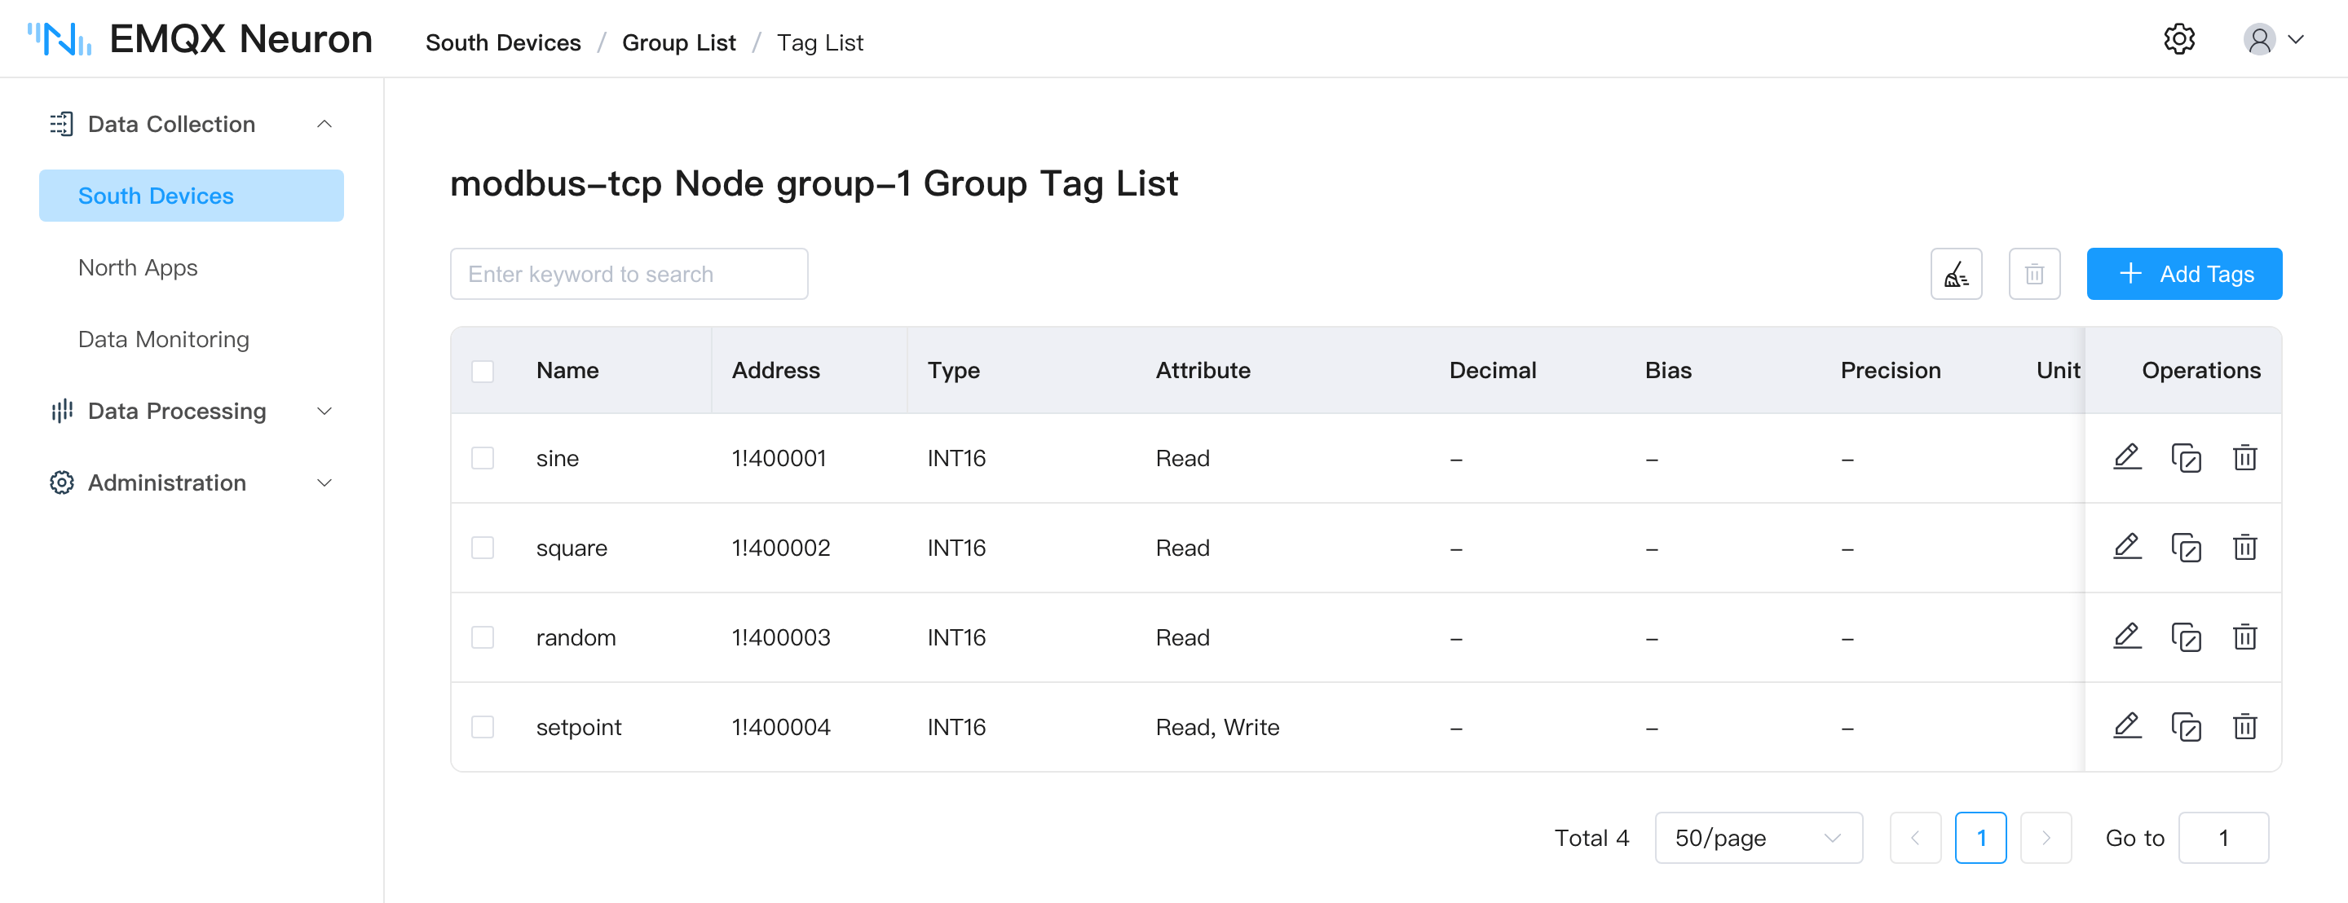Viewport: 2348px width, 903px height.
Task: Check the square row checkbox
Action: coord(482,547)
